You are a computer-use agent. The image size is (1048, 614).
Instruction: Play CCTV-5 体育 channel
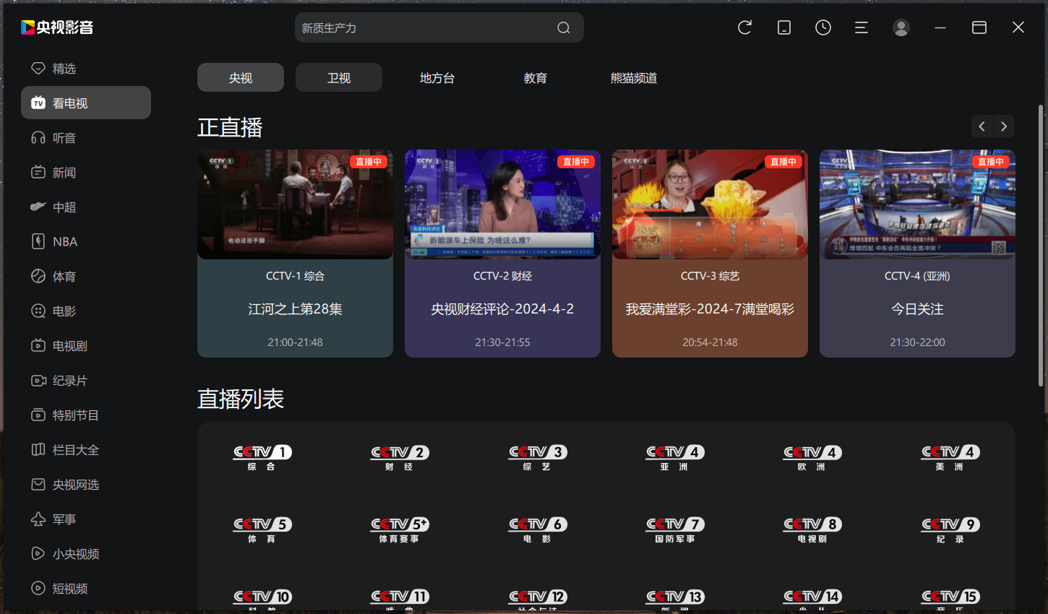(262, 528)
